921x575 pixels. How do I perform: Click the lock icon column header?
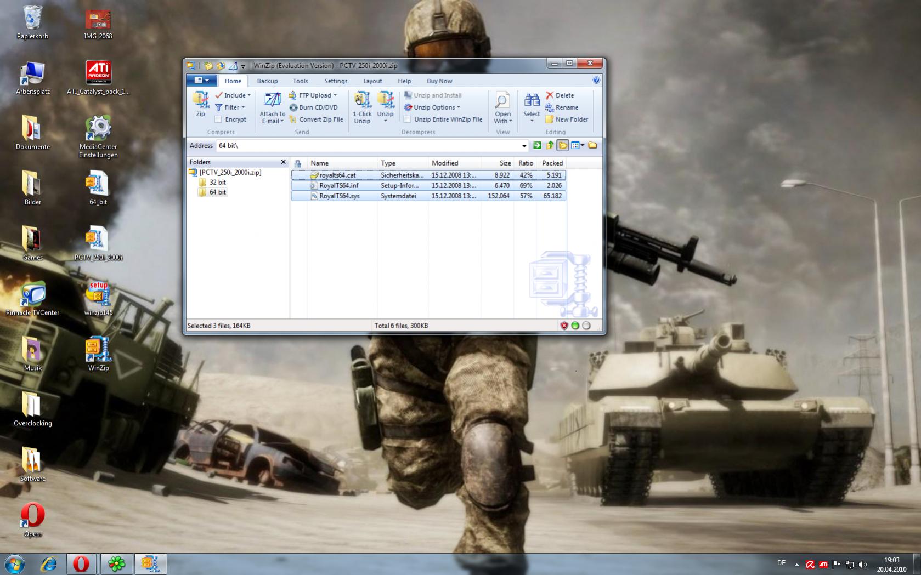pyautogui.click(x=298, y=163)
